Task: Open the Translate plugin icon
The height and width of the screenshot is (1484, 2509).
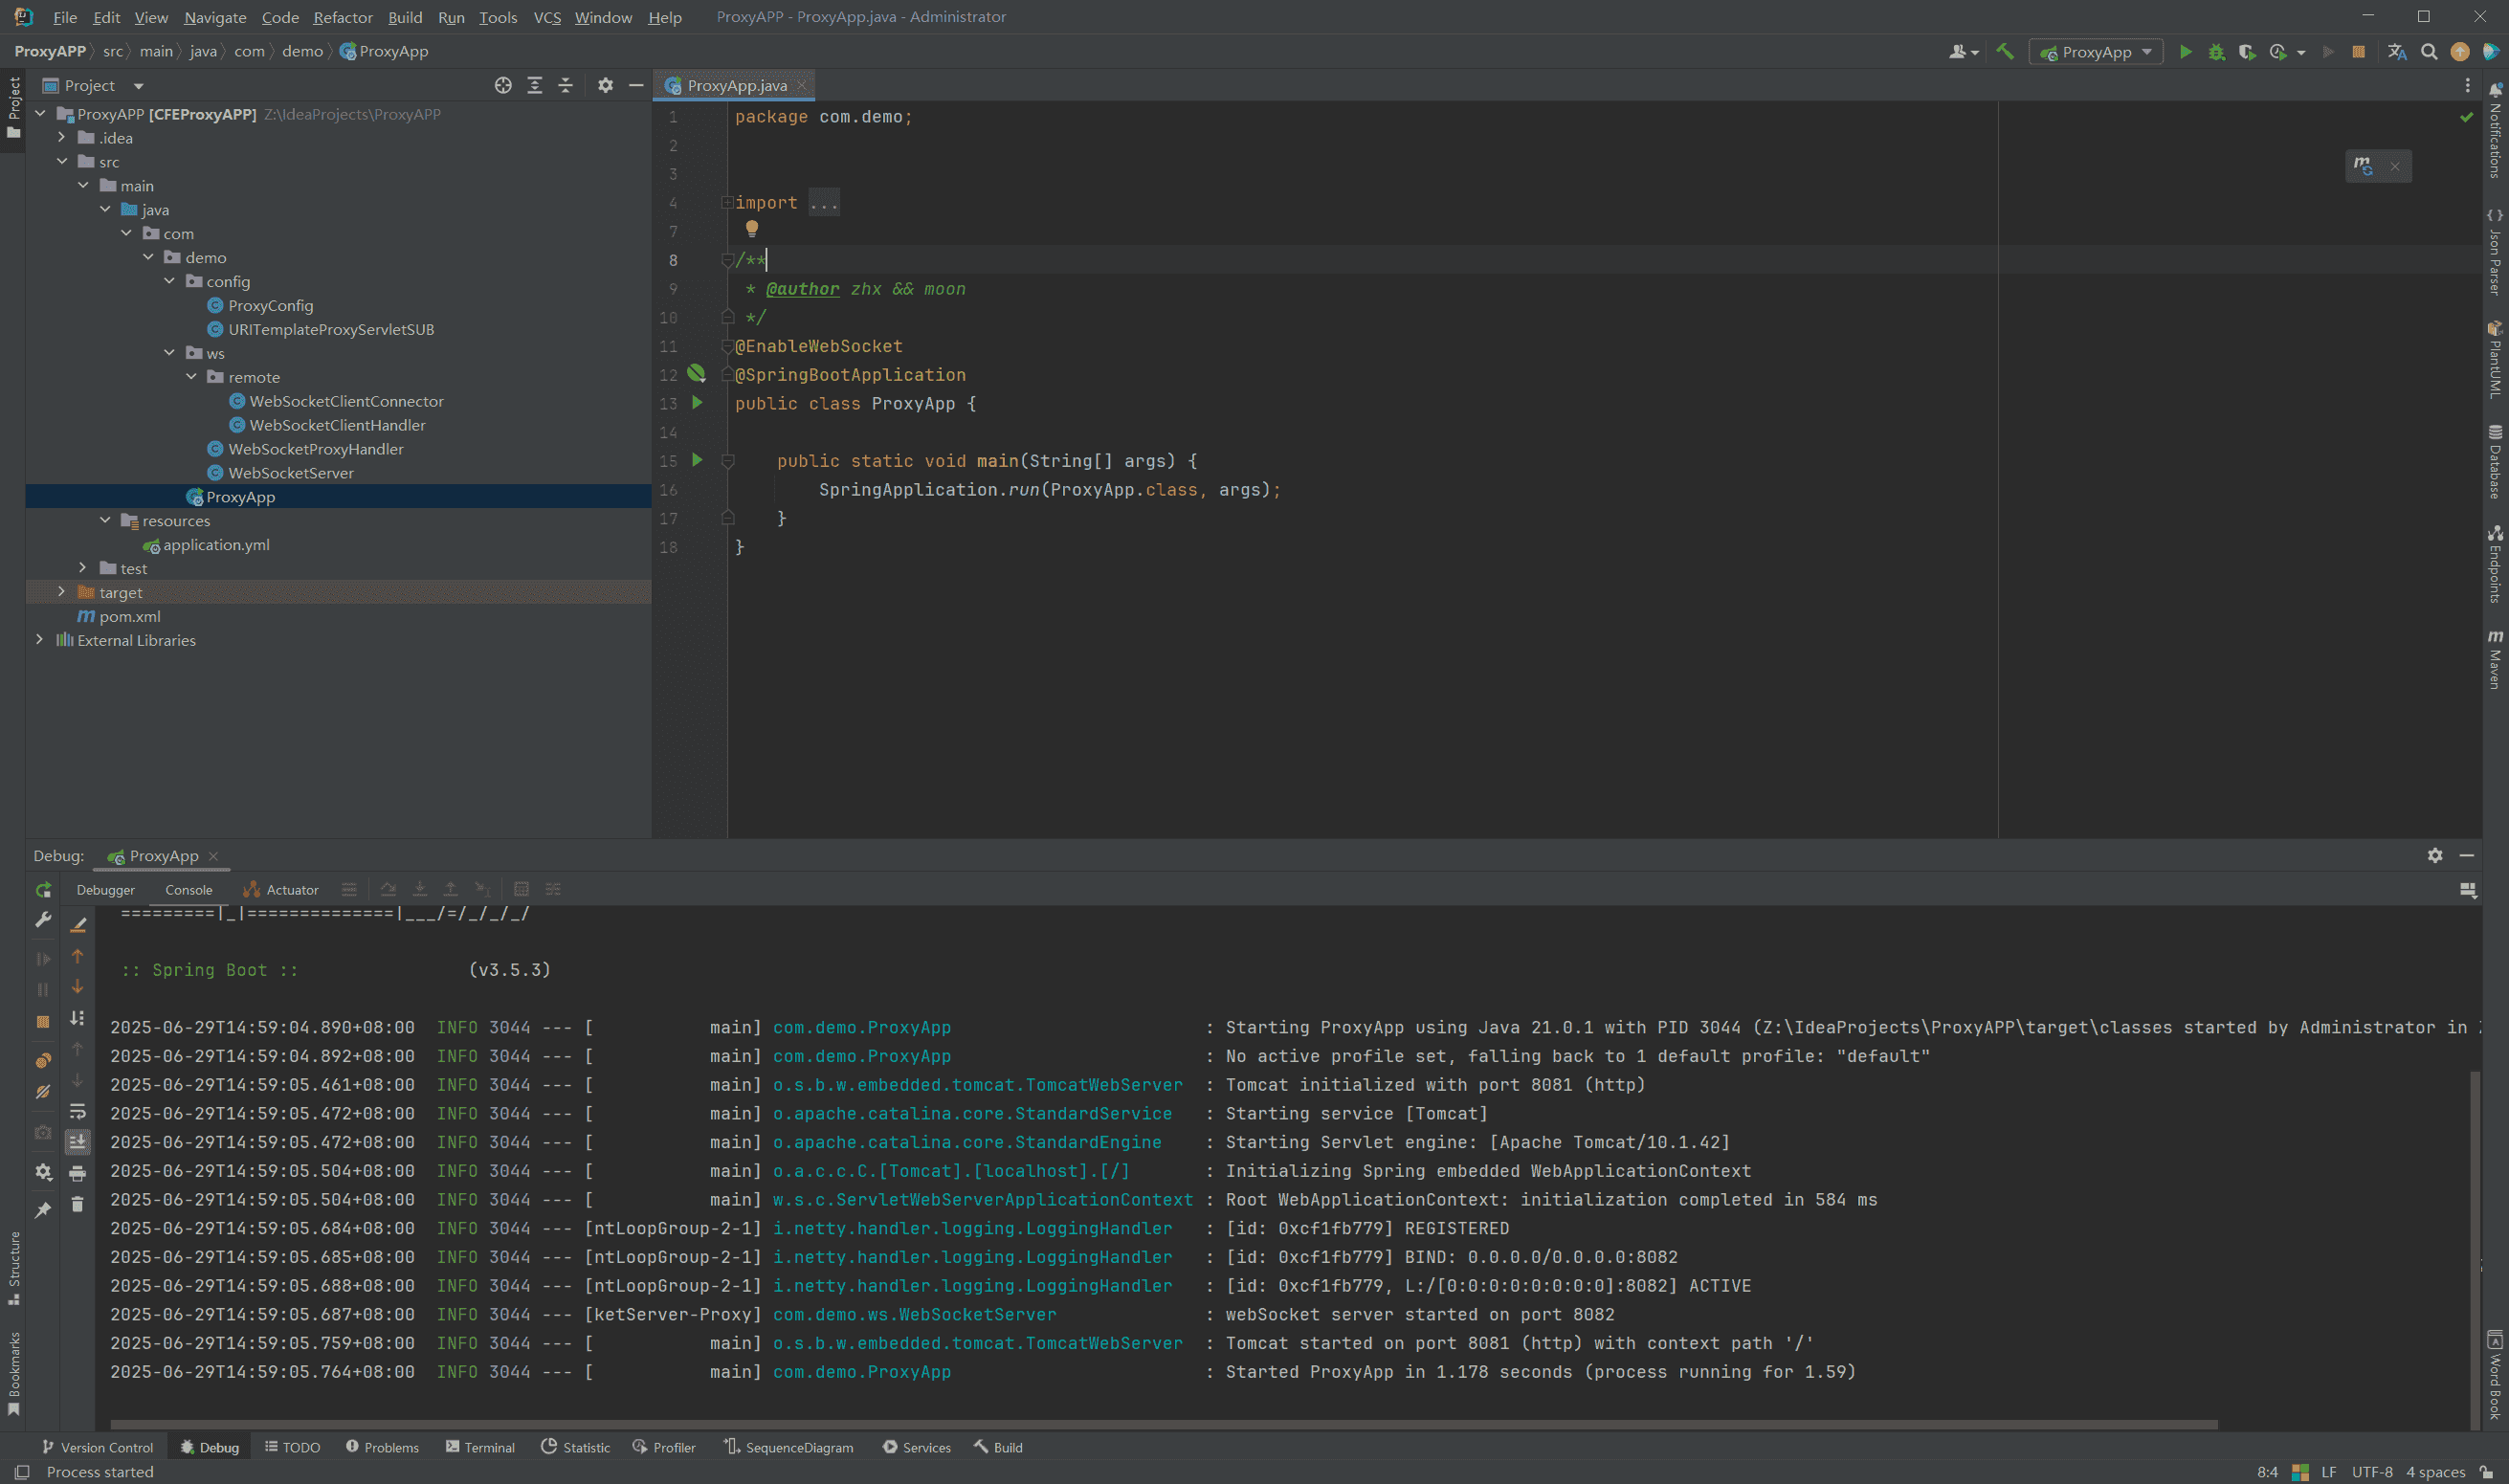Action: pos(2397,52)
